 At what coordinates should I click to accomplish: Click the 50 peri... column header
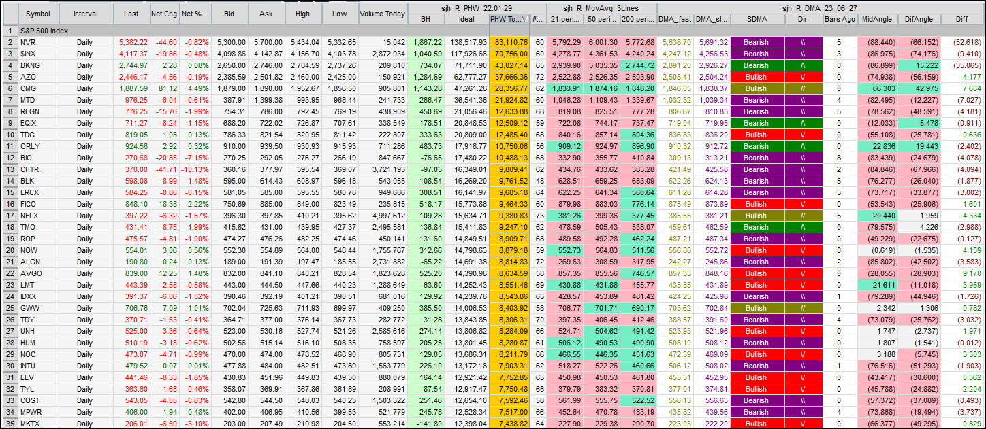tap(603, 20)
